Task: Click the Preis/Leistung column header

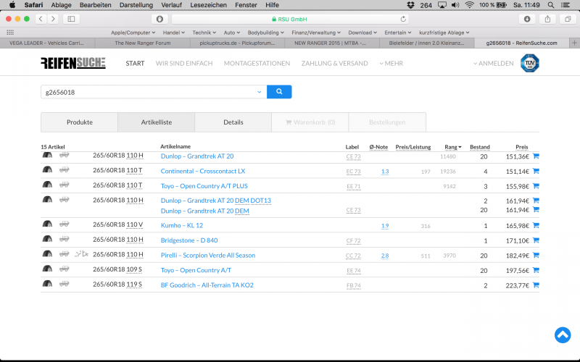Action: coord(413,147)
